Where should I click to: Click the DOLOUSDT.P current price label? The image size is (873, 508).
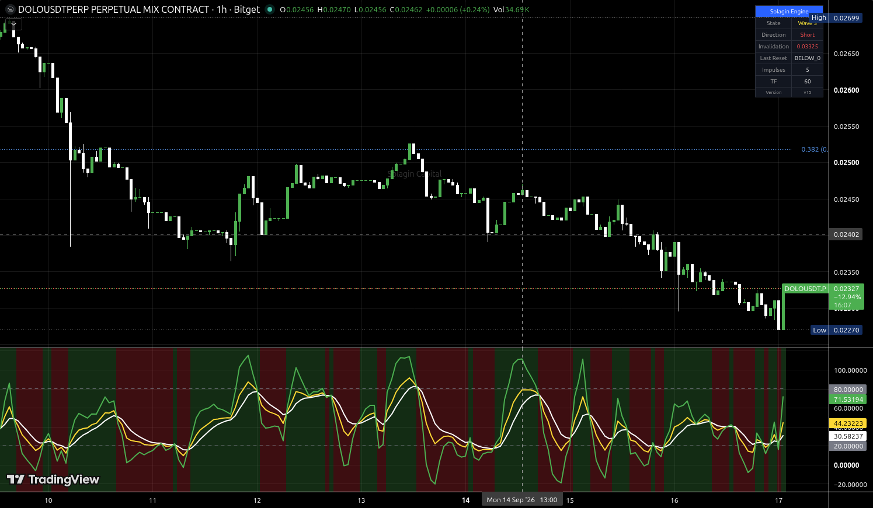tap(805, 289)
